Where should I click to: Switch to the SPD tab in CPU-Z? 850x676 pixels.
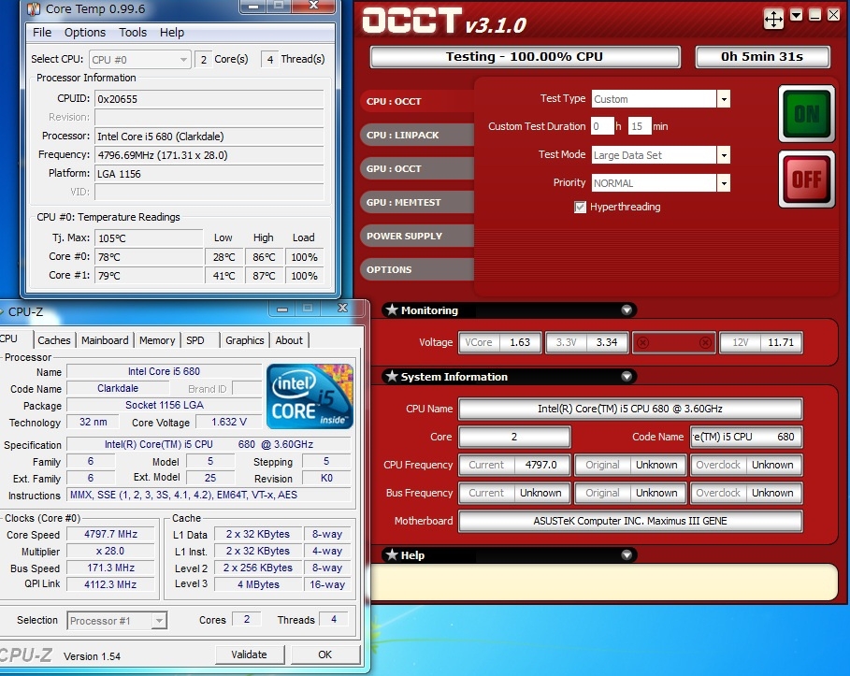click(x=195, y=340)
